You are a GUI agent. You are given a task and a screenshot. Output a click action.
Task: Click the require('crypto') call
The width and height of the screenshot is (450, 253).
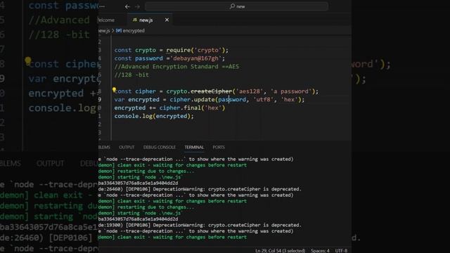pyautogui.click(x=196, y=50)
